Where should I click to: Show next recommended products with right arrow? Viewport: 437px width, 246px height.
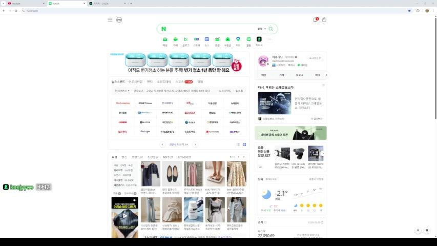point(323,153)
